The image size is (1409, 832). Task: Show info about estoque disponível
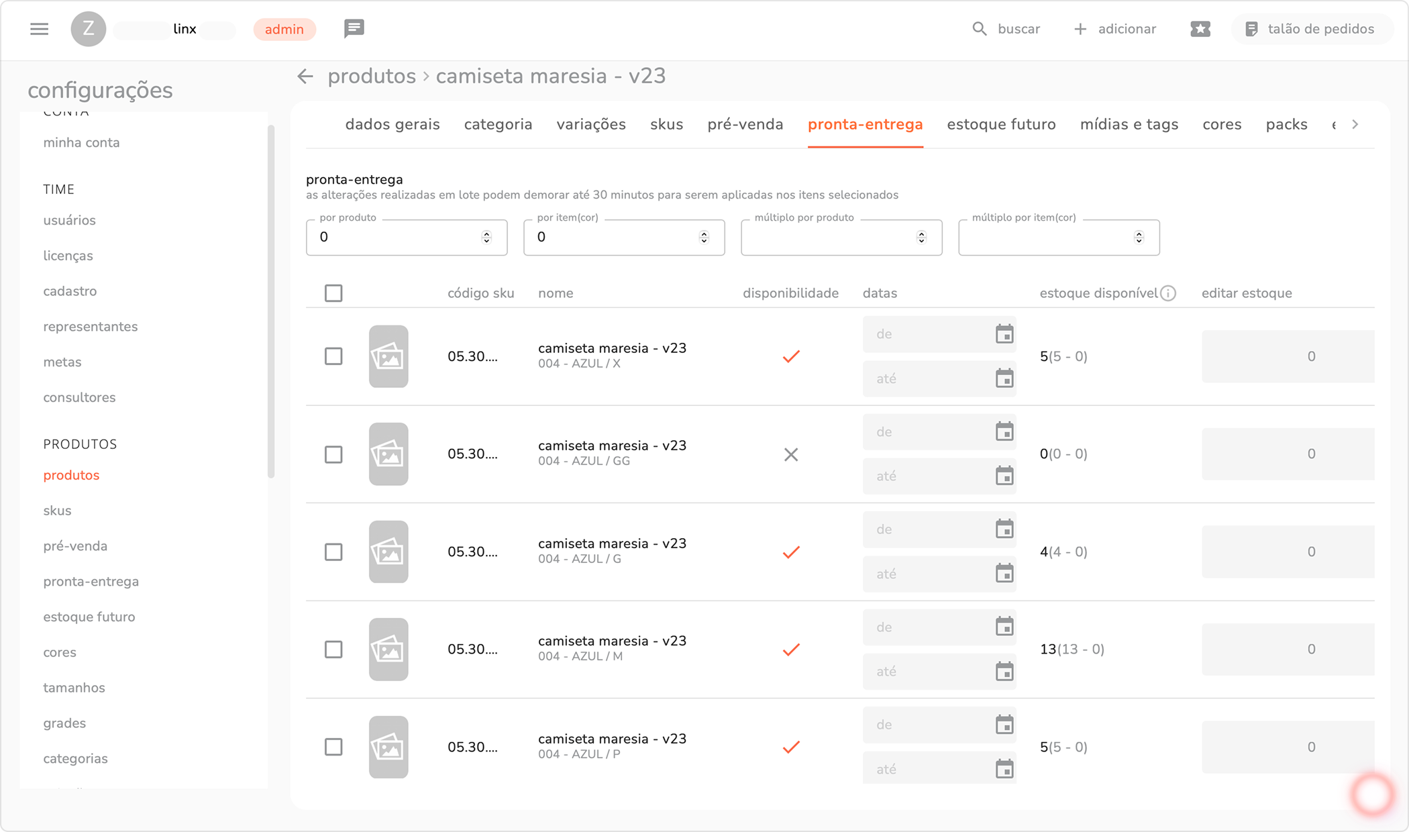tap(1168, 293)
